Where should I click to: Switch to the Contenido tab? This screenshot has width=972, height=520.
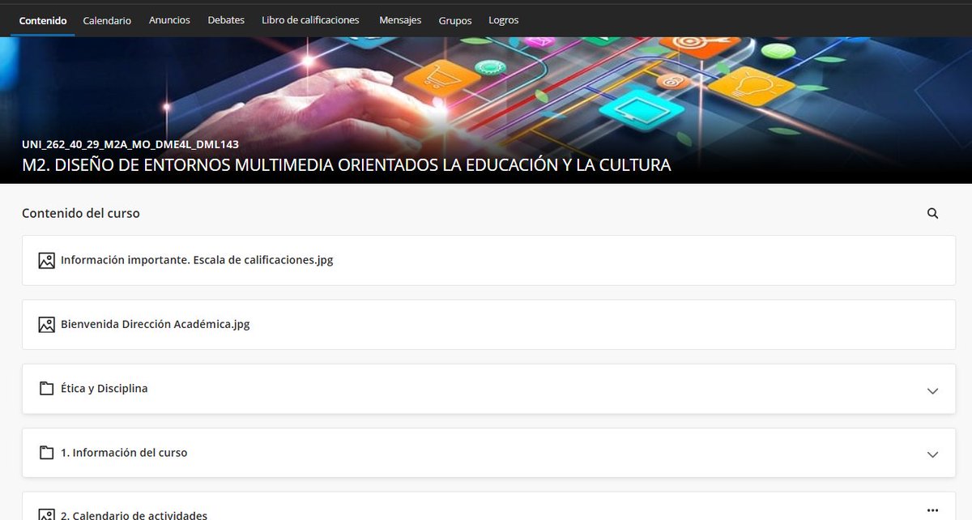(x=43, y=20)
